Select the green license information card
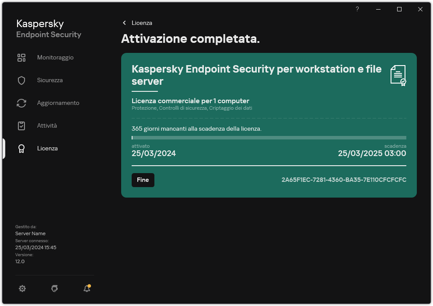Image resolution: width=433 pixels, height=306 pixels. point(269,125)
